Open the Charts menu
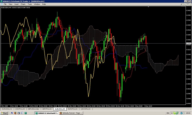The width and height of the screenshot is (192, 115). point(23,4)
